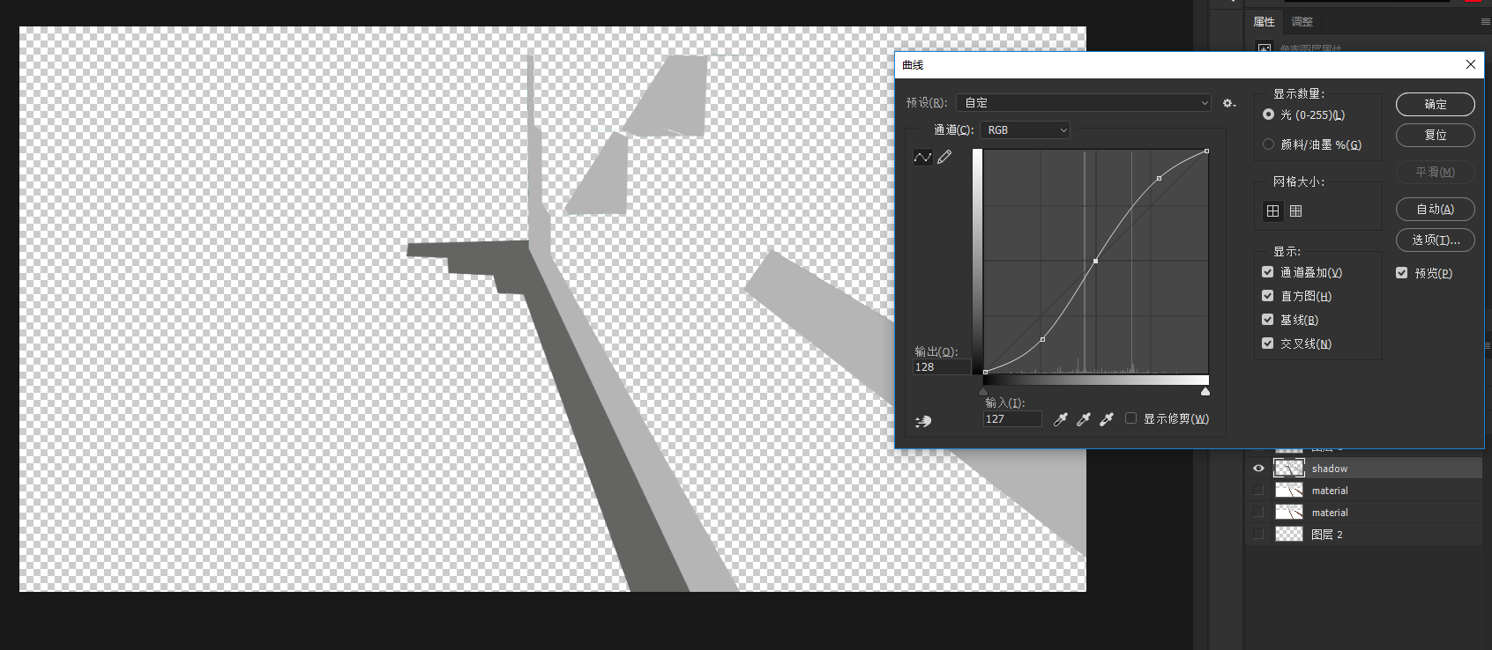Screen dimensions: 1492x650
Task: Select the edit-points curve tool icon
Action: [x=922, y=157]
